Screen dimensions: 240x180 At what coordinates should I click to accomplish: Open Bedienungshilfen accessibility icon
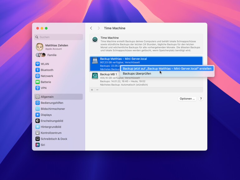point(37,103)
